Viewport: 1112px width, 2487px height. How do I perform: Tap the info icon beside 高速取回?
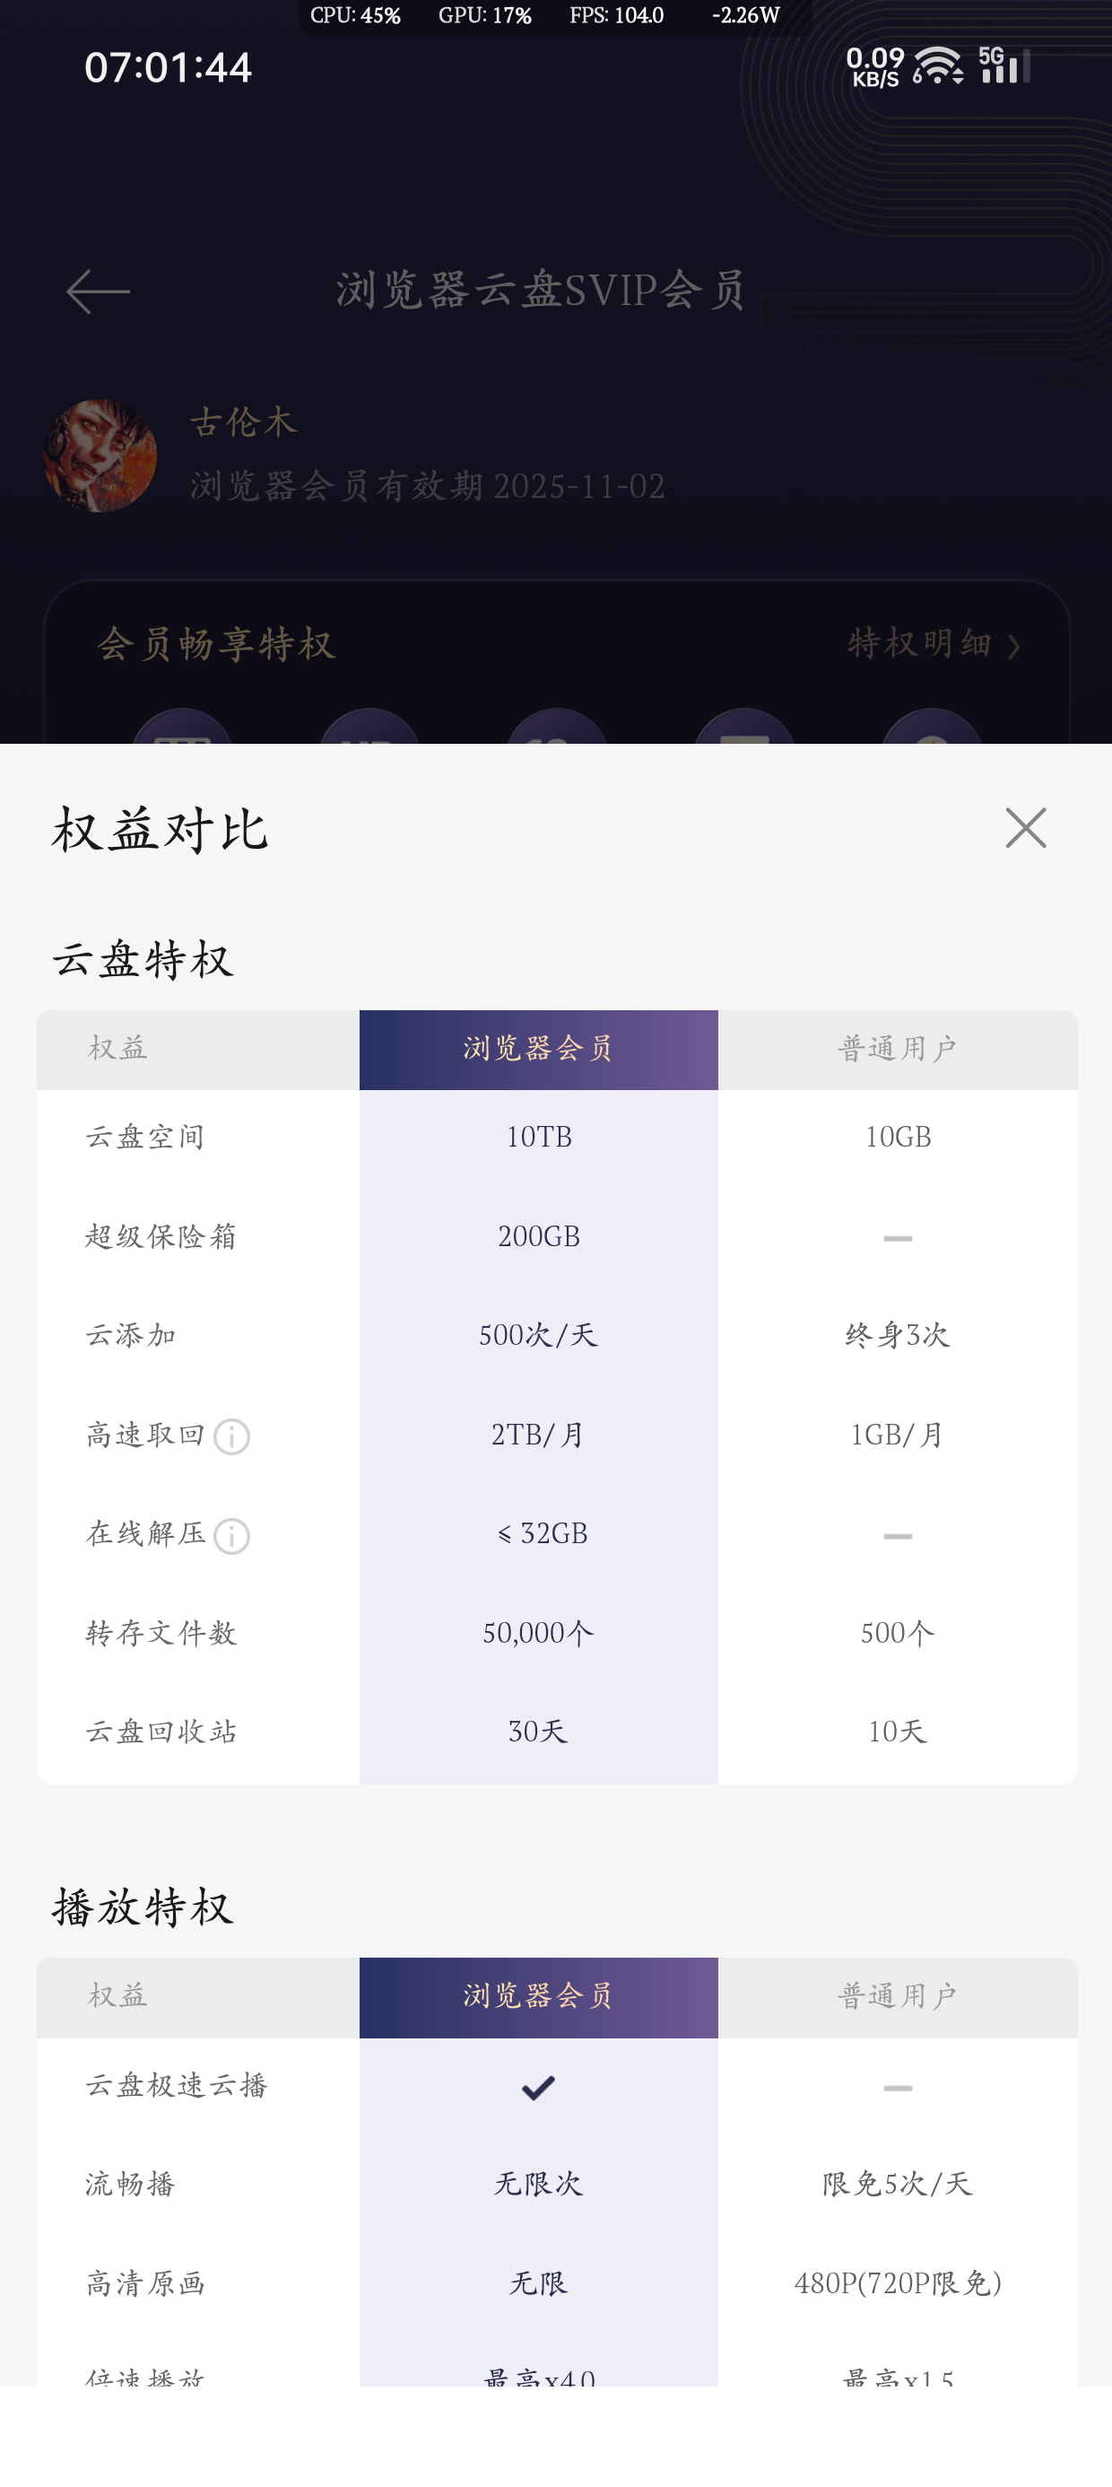click(x=231, y=1436)
